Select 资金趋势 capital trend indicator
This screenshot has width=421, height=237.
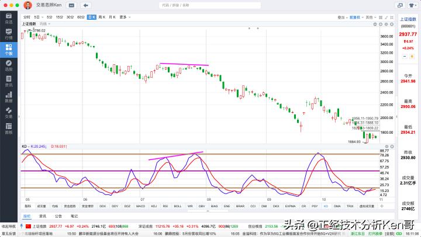(x=70, y=206)
